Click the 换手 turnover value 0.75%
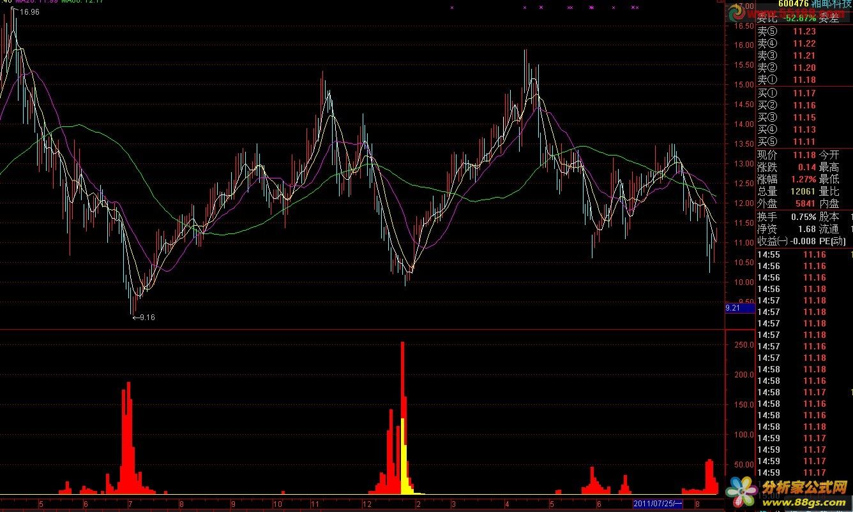 click(x=803, y=217)
